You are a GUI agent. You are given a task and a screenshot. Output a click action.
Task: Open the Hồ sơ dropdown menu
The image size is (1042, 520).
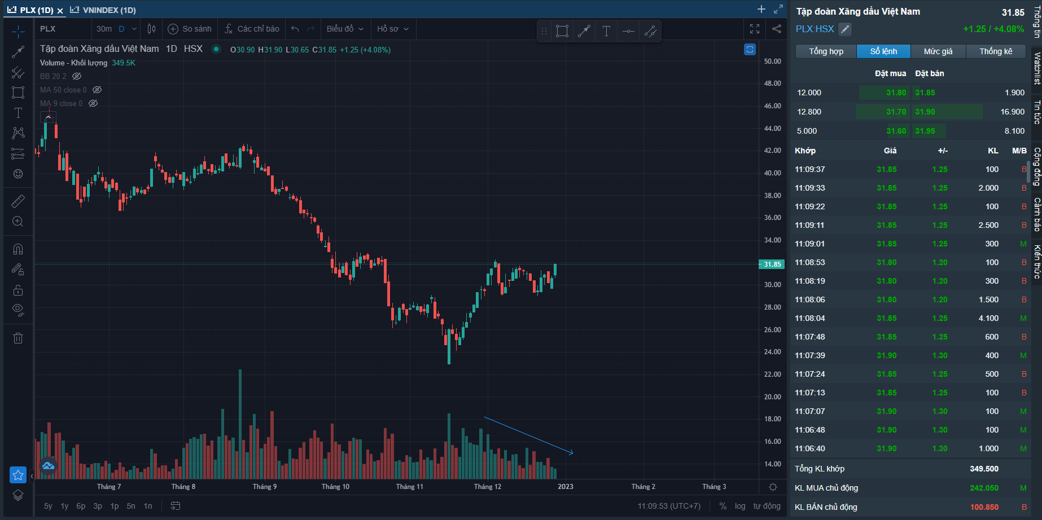coord(393,29)
